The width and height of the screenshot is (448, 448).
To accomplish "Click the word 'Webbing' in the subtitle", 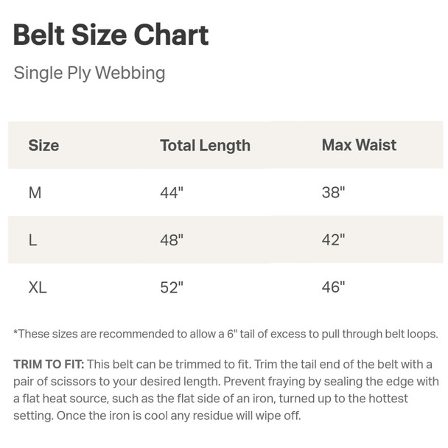I will click(130, 74).
